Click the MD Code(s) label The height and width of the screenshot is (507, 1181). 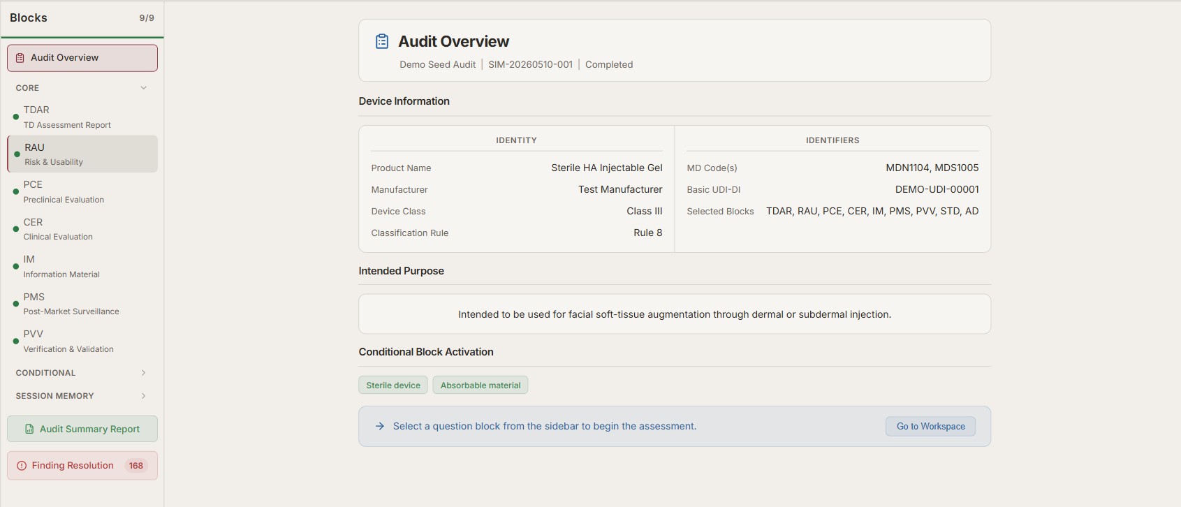(712, 168)
